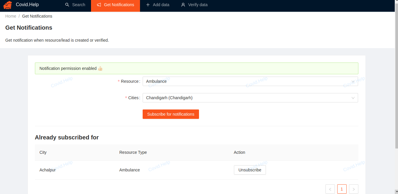Go to previous page arrow in pagination
The width and height of the screenshot is (398, 194).
(330, 189)
